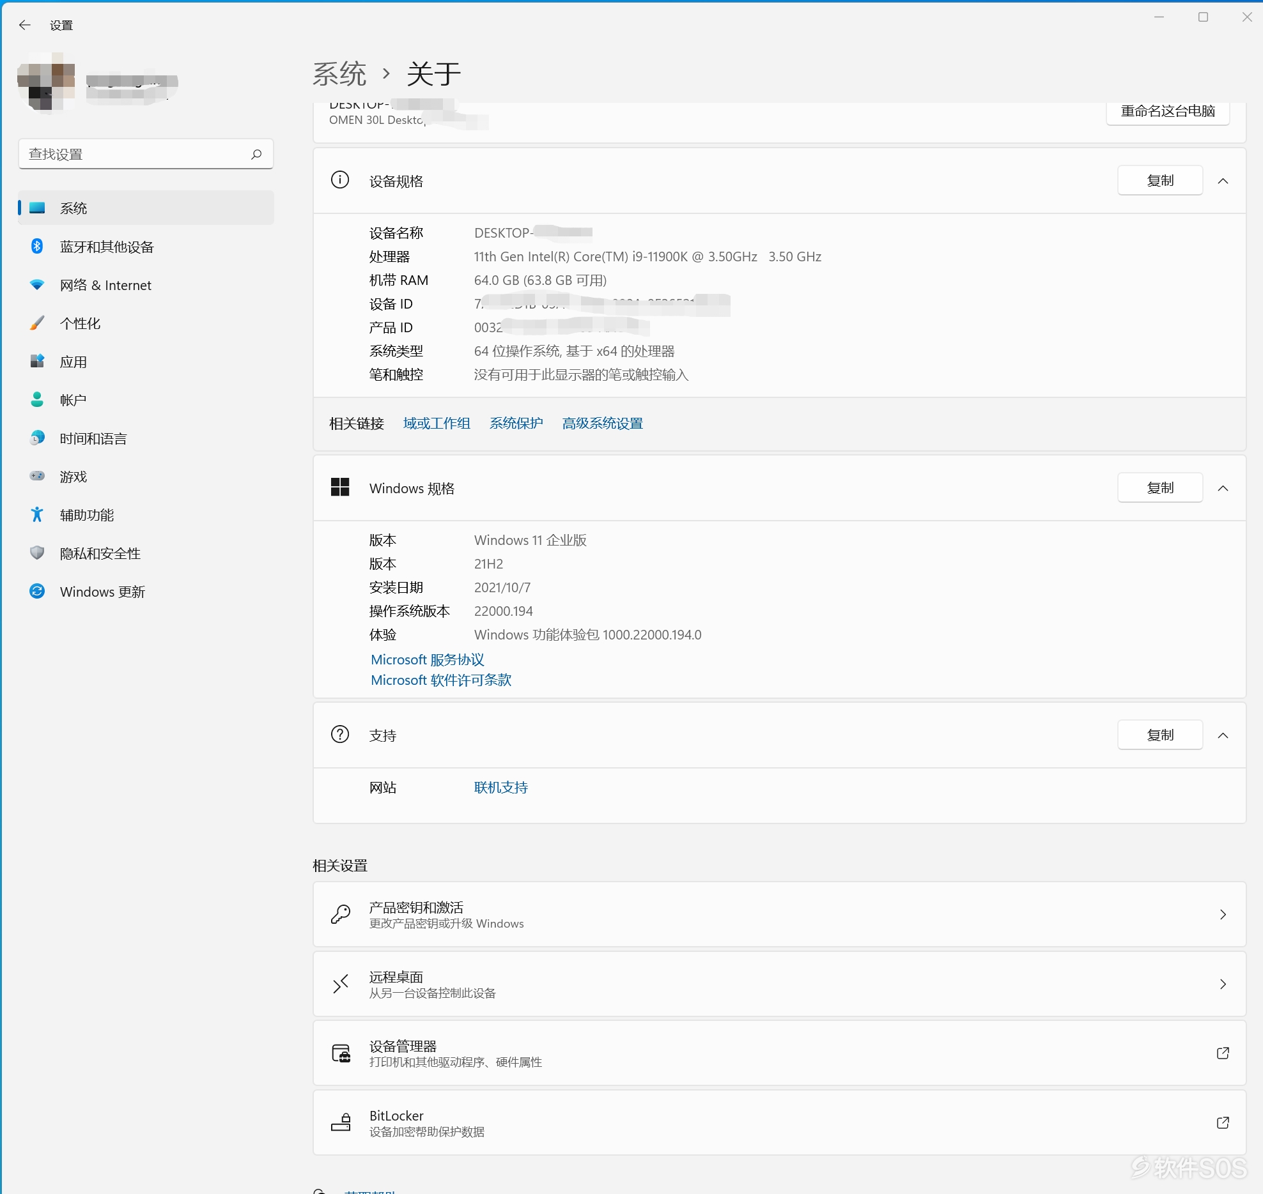Viewport: 1263px width, 1194px height.
Task: Copy 支持 info with 复制 button
Action: point(1160,735)
